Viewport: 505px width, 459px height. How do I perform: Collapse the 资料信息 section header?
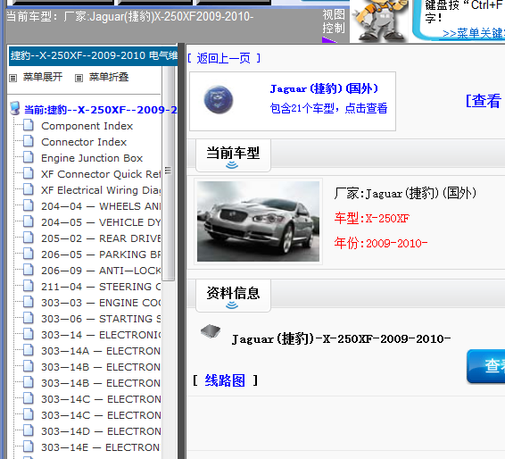tap(233, 296)
